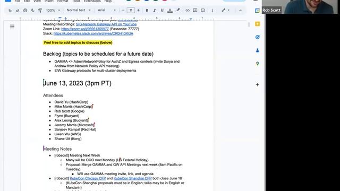Open the View menu
This screenshot has width=340, height=191.
[37, 1]
